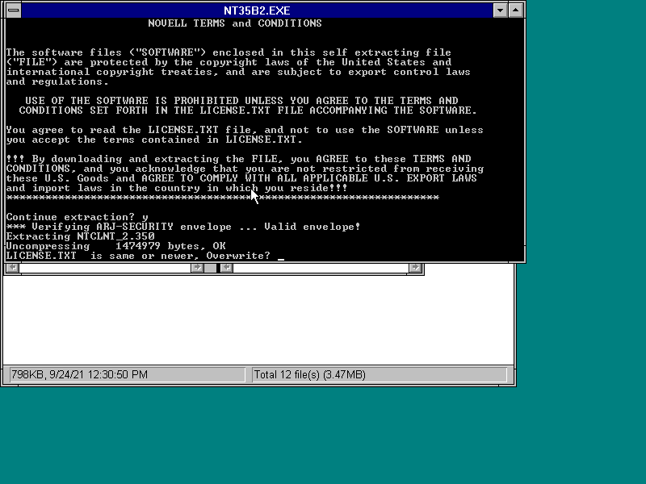Screen dimensions: 646x484
Task: Click the "international copyright treaties" line
Action: pyautogui.click(x=238, y=72)
